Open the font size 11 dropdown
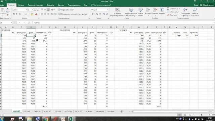This screenshot has width=215, height=121. (32, 10)
